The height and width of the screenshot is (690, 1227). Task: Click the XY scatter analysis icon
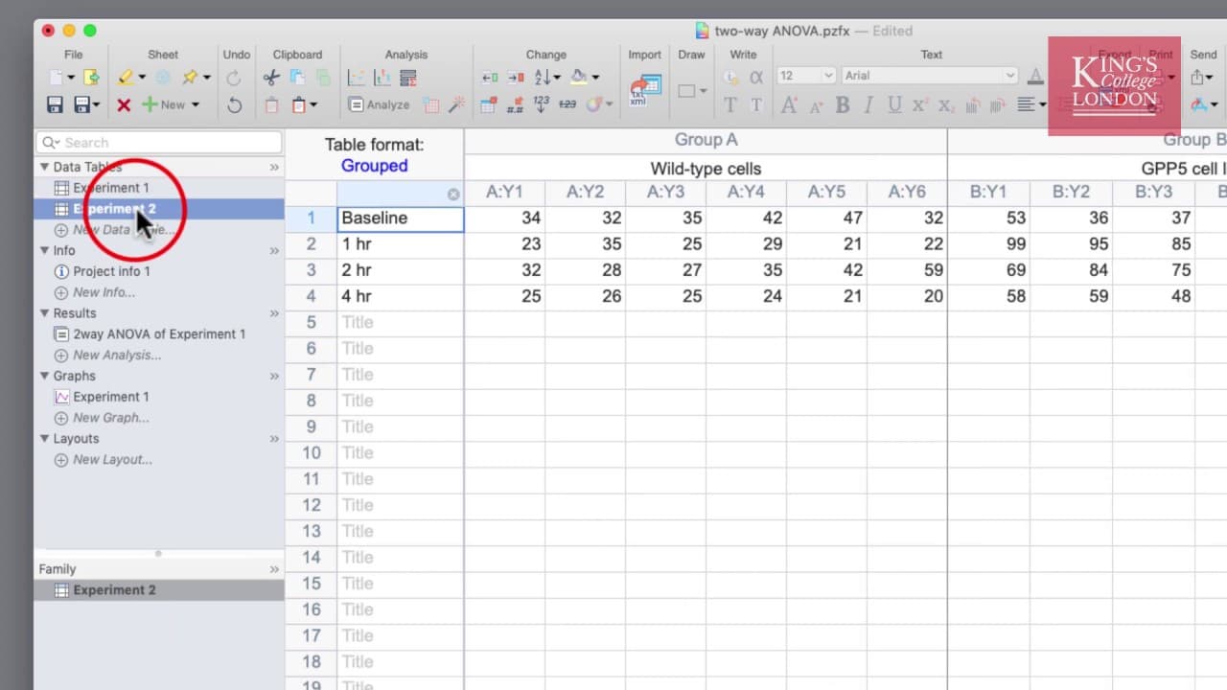pos(356,77)
